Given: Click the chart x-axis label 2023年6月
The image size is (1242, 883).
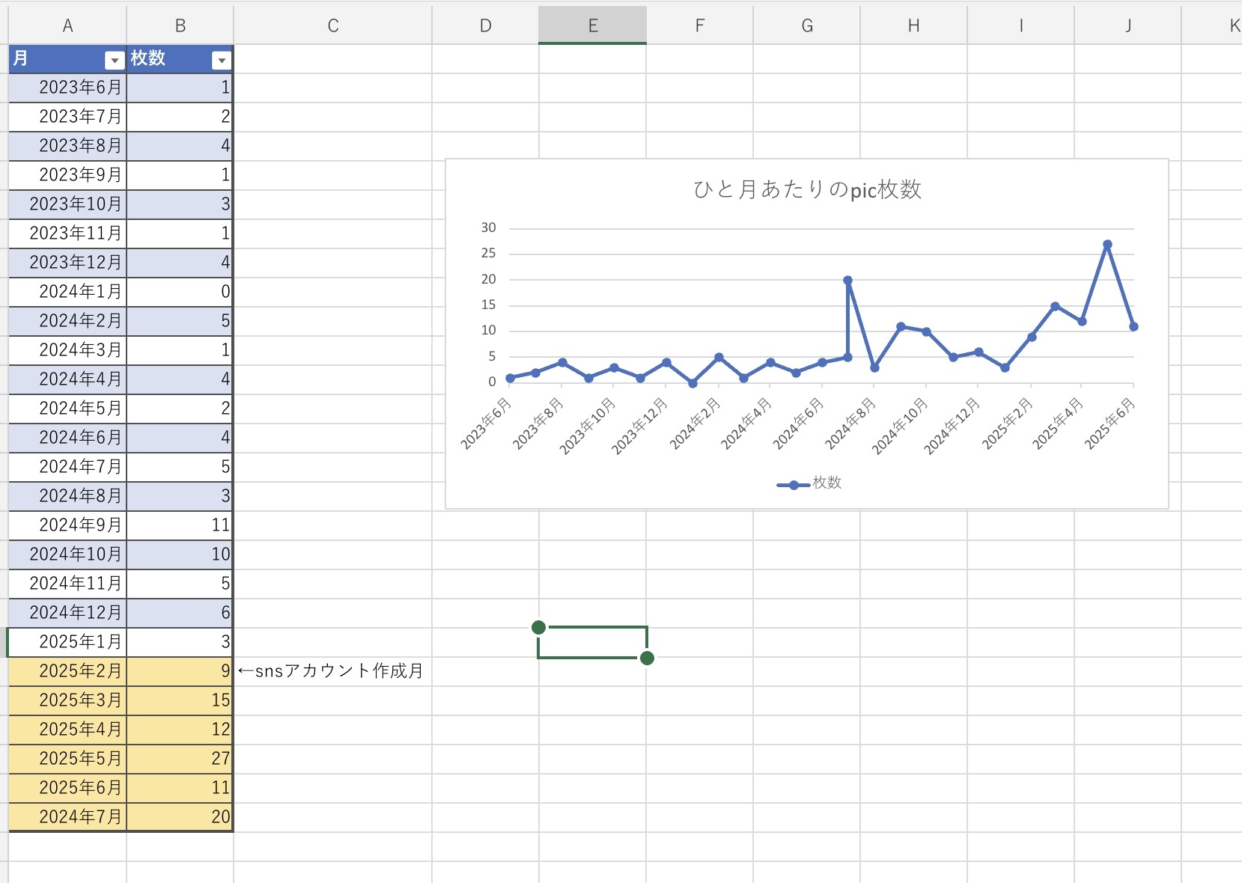Looking at the screenshot, I should (486, 424).
